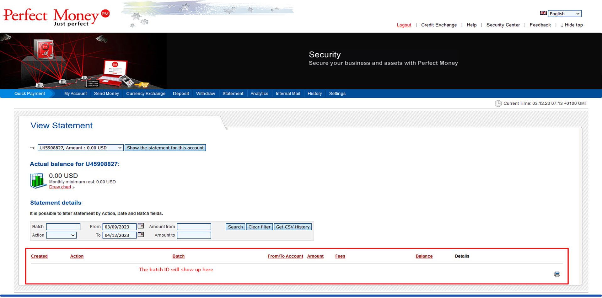The width and height of the screenshot is (602, 298).
Task: Click the Logout link
Action: point(404,25)
